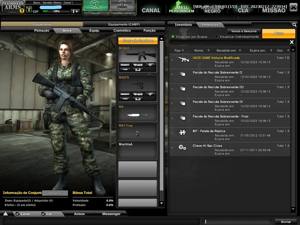Select Visualizar por Grupos radio option
This screenshot has height=225, width=300.
coord(173,37)
